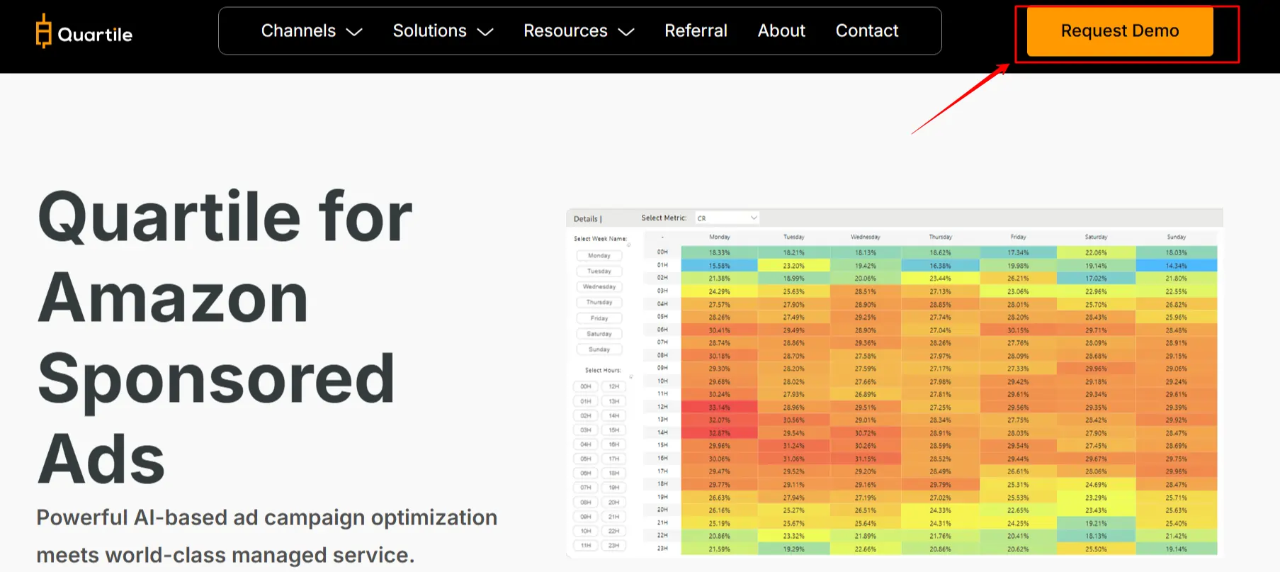The width and height of the screenshot is (1280, 572).
Task: Toggle the Monday week name filter button
Action: click(599, 256)
